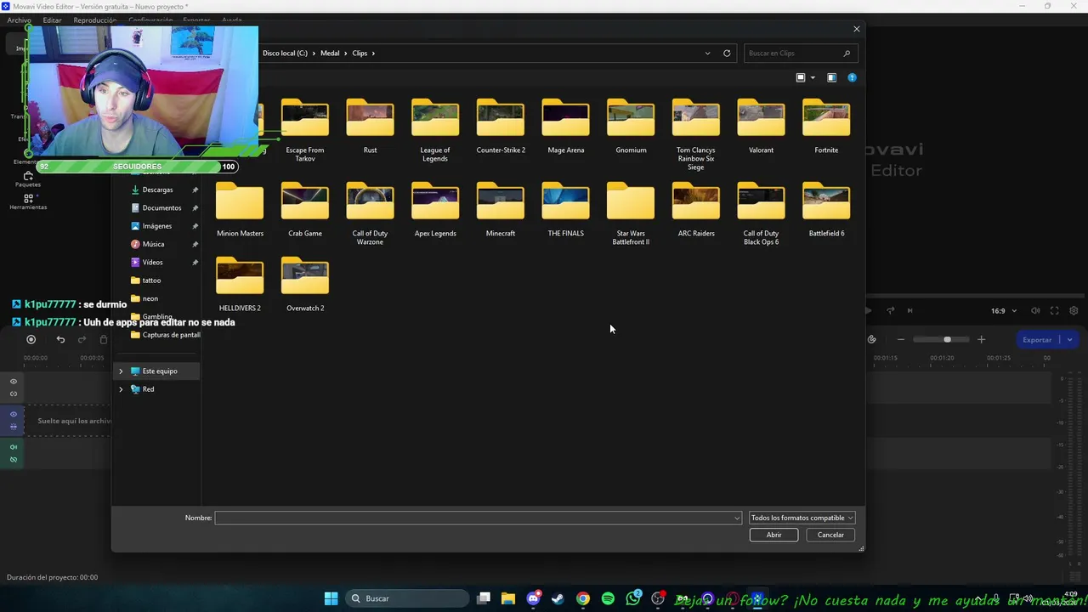Open the Gnomium folder

[631, 127]
